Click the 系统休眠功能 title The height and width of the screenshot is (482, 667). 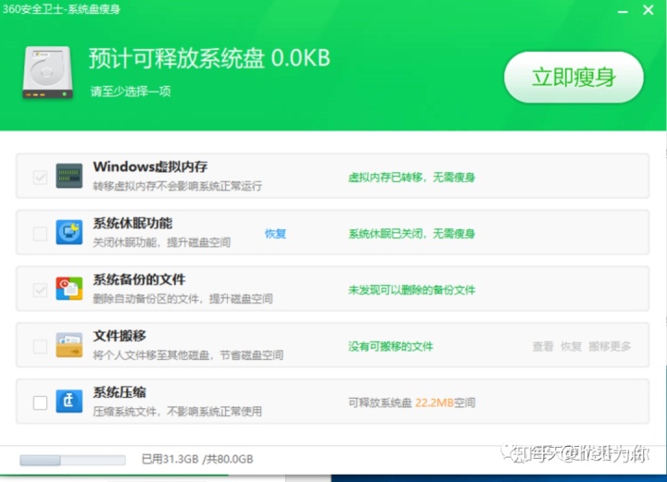pos(132,223)
